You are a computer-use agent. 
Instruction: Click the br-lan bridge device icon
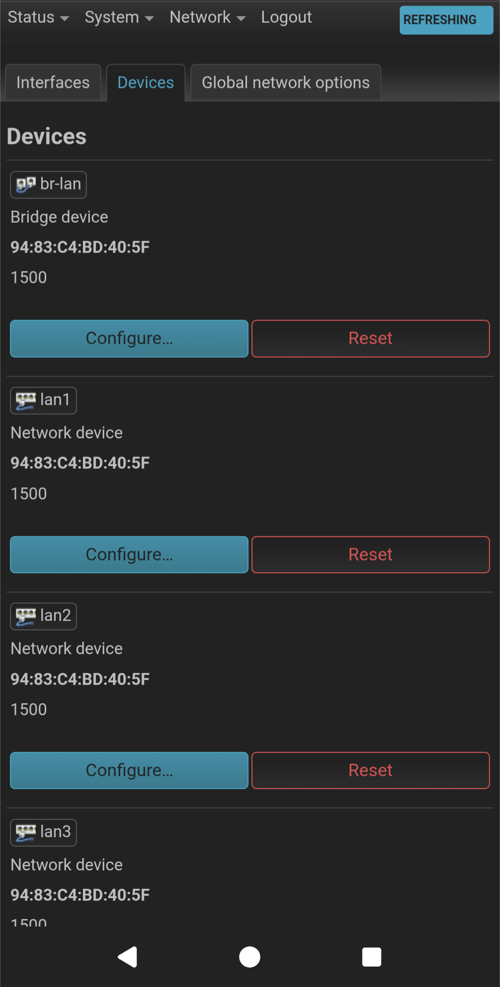coord(26,185)
